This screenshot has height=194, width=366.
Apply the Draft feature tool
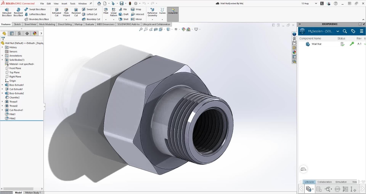(x=124, y=14)
